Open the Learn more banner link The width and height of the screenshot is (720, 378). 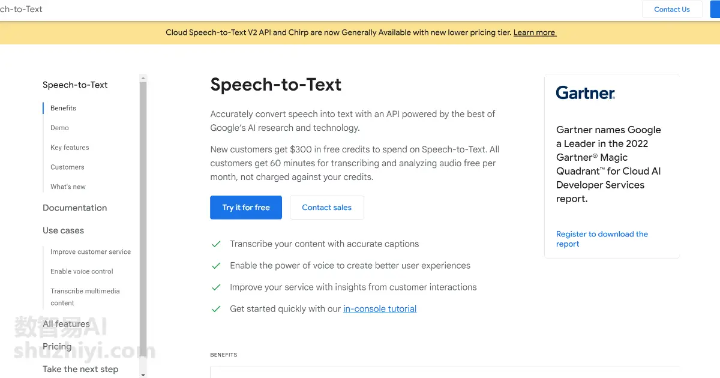point(535,32)
